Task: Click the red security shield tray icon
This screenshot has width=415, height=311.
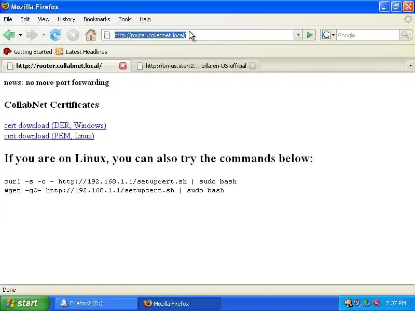Action: (x=376, y=303)
